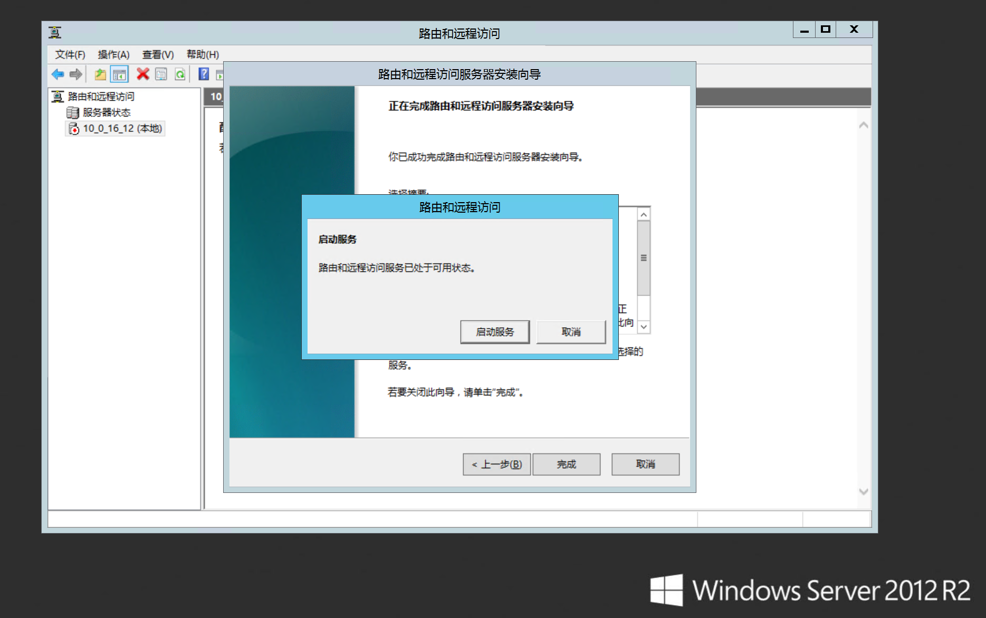Viewport: 986px width, 618px height.
Task: Click the red X delete icon
Action: point(142,74)
